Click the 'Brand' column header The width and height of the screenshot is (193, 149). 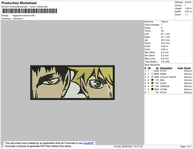point(187,68)
